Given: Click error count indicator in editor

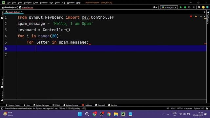Looking at the screenshot, I should click(x=192, y=16).
